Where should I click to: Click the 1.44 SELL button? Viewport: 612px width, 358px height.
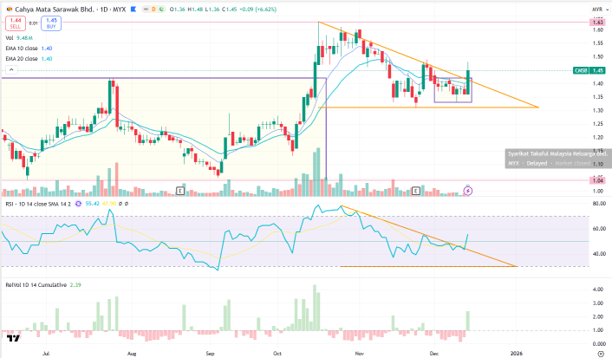coord(16,23)
